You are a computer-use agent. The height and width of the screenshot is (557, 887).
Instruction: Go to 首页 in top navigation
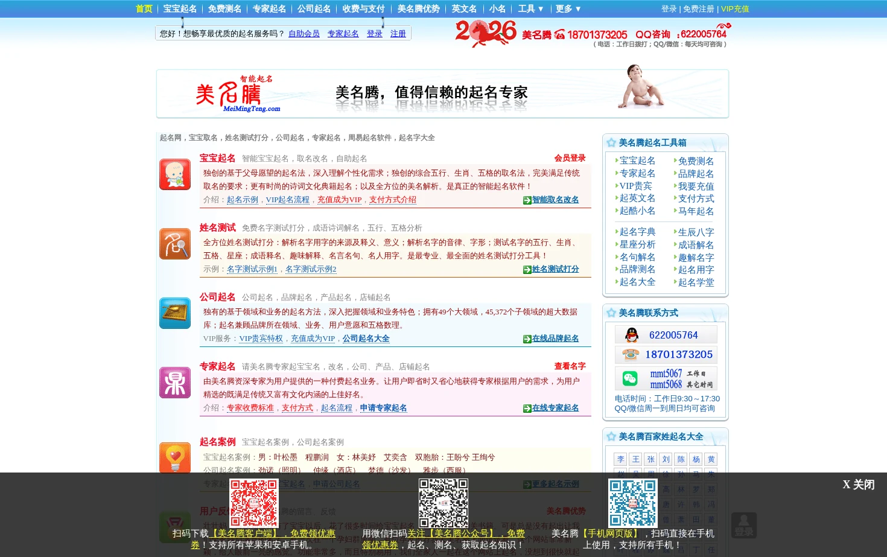click(144, 8)
